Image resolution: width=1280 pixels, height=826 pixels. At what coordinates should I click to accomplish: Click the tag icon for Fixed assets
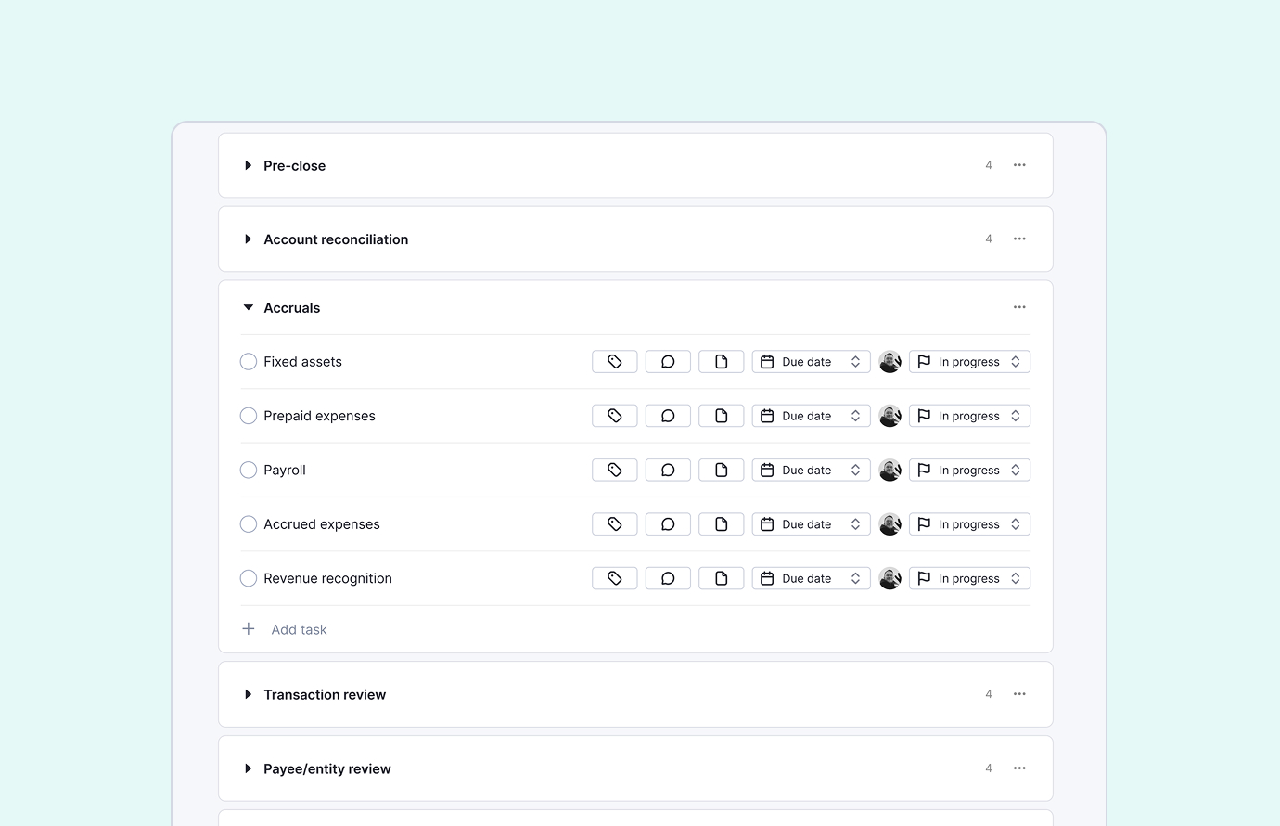pyautogui.click(x=614, y=362)
